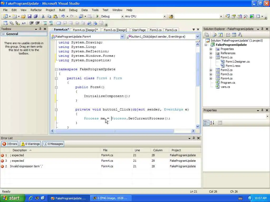Screen dimensions: 270x202
Task: Select vars.cs in Solution Explorer
Action: (225, 87)
